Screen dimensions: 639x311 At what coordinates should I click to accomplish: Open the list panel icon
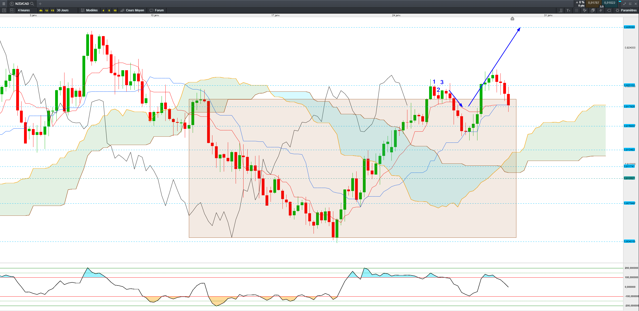[x=4, y=10]
